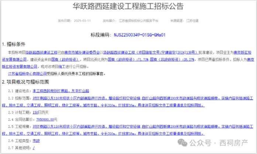The image size is (257, 154).
Task: Click the 150 planned duration value
Action: (35, 112)
